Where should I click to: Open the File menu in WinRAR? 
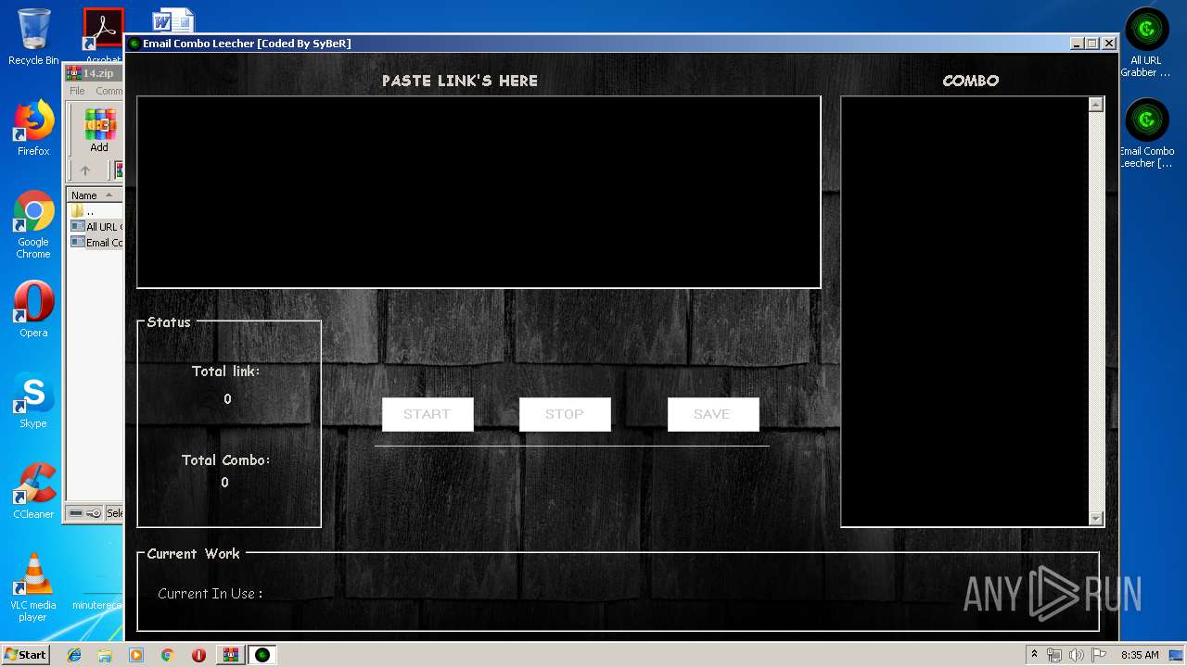[x=77, y=91]
